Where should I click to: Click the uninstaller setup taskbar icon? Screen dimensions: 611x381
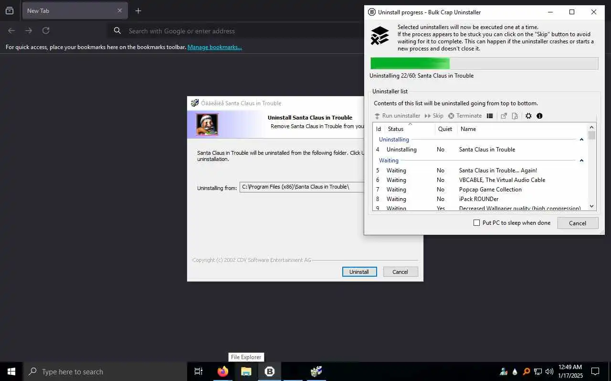316,371
